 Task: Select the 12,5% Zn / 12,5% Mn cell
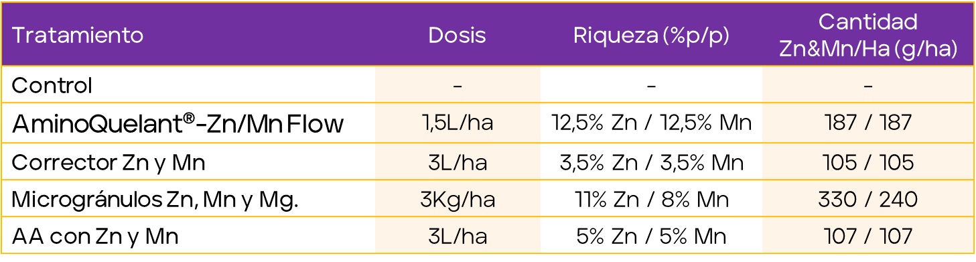pyautogui.click(x=651, y=123)
